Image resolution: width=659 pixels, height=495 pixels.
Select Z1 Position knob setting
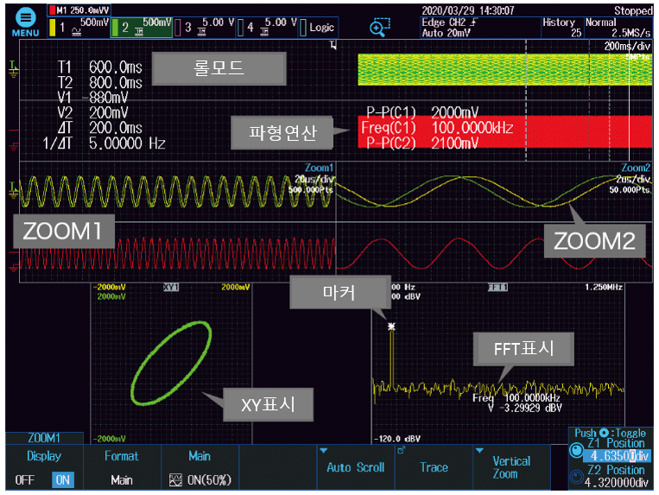pyautogui.click(x=576, y=451)
